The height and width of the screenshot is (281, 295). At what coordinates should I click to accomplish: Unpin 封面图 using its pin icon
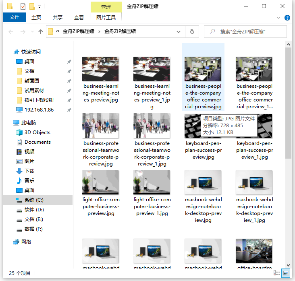(x=69, y=81)
